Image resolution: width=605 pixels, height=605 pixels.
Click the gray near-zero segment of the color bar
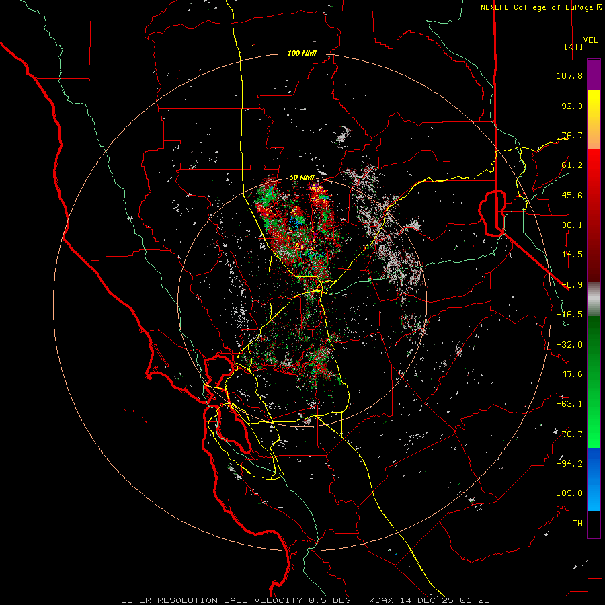point(594,299)
